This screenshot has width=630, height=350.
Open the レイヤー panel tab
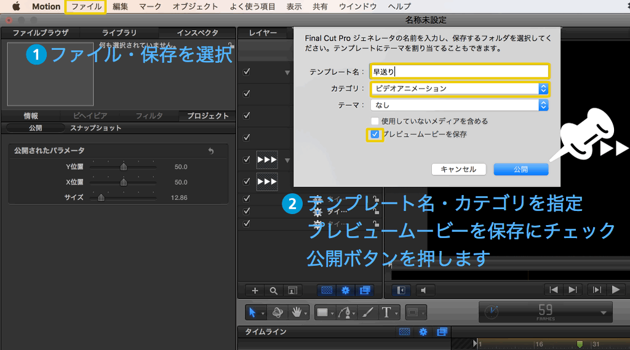point(263,33)
